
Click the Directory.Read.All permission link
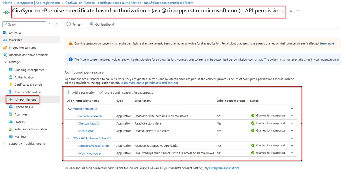coord(89,123)
